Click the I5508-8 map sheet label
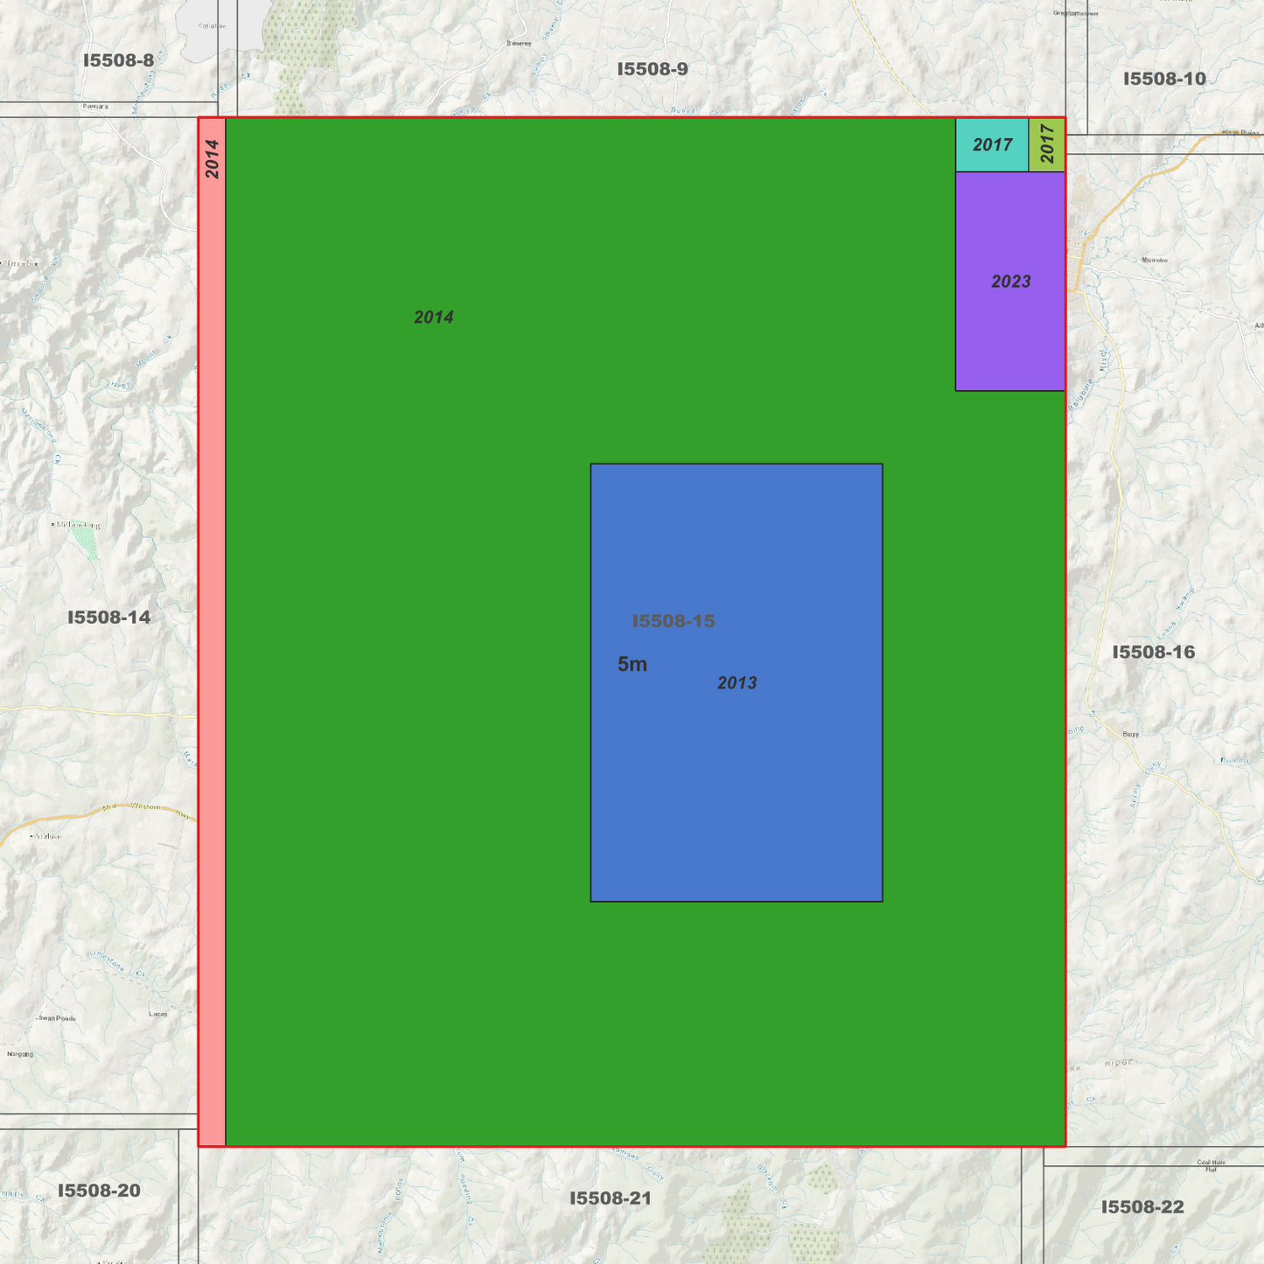1264x1264 pixels. click(x=118, y=60)
